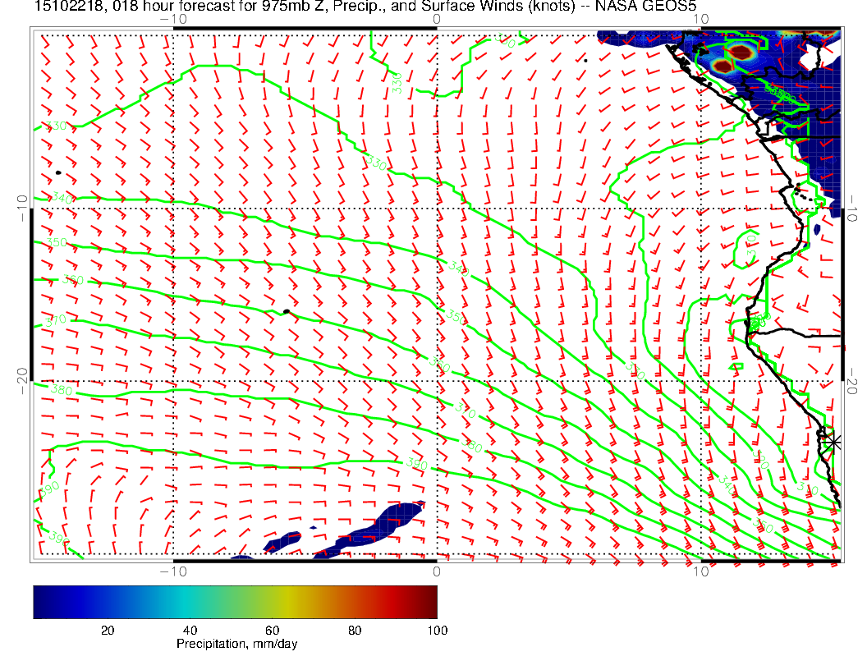867x670 pixels.
Task: Click the small black dot near top center
Action: pos(585,60)
